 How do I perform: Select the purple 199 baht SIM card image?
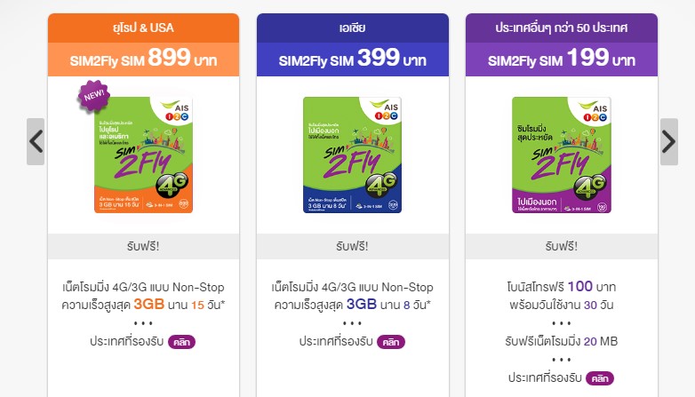tap(562, 155)
